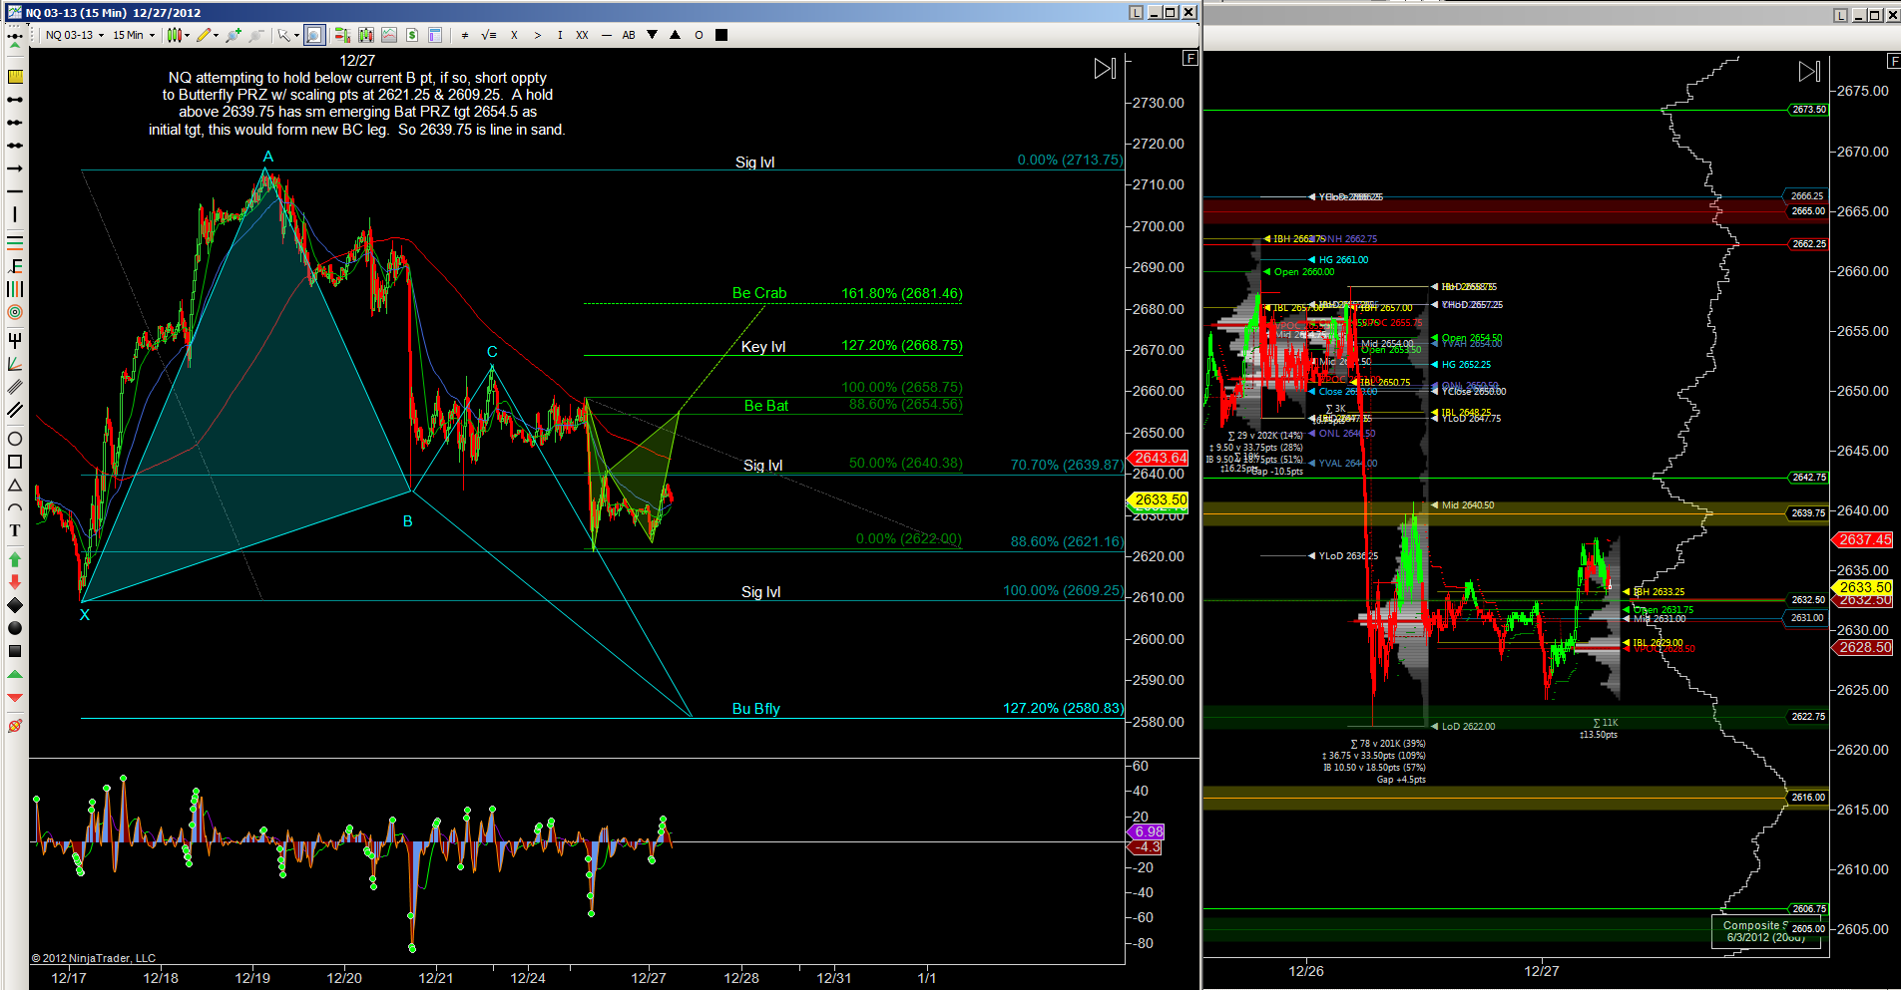Select the Diamond marker tool

coord(15,605)
